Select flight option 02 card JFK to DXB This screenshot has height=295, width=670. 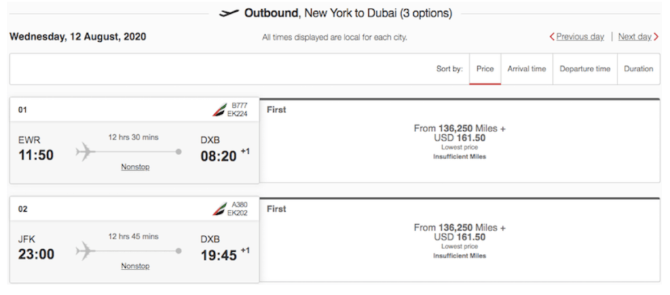pyautogui.click(x=134, y=241)
